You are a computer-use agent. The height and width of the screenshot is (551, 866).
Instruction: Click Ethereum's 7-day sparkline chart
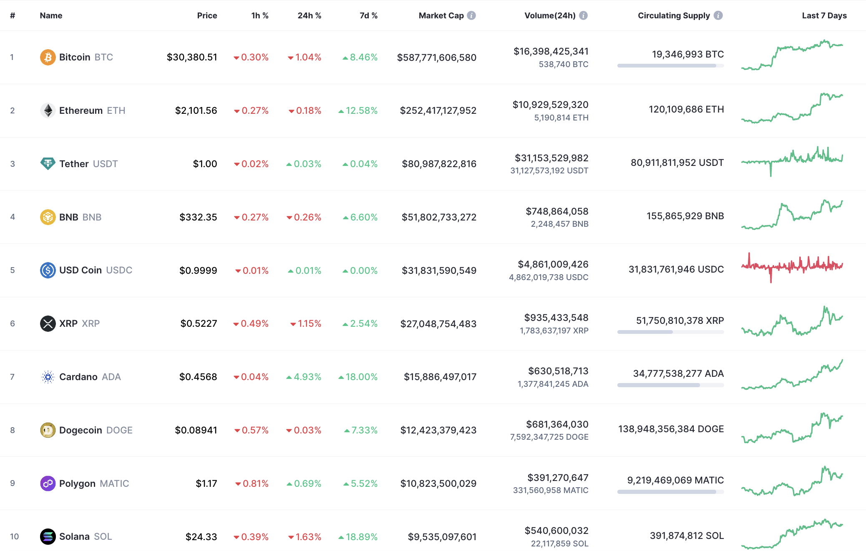coord(793,110)
